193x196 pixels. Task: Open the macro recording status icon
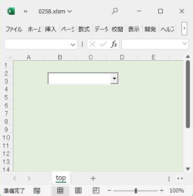tap(37, 191)
